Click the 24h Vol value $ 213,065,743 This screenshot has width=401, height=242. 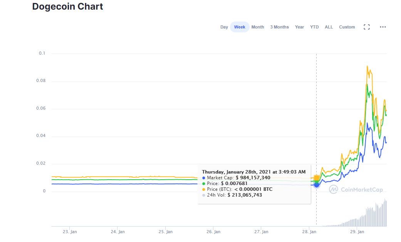[x=245, y=195]
